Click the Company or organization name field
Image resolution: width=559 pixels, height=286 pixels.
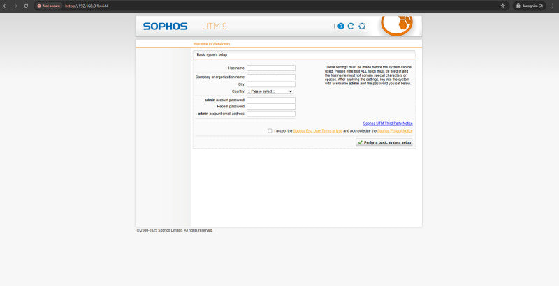pyautogui.click(x=271, y=77)
